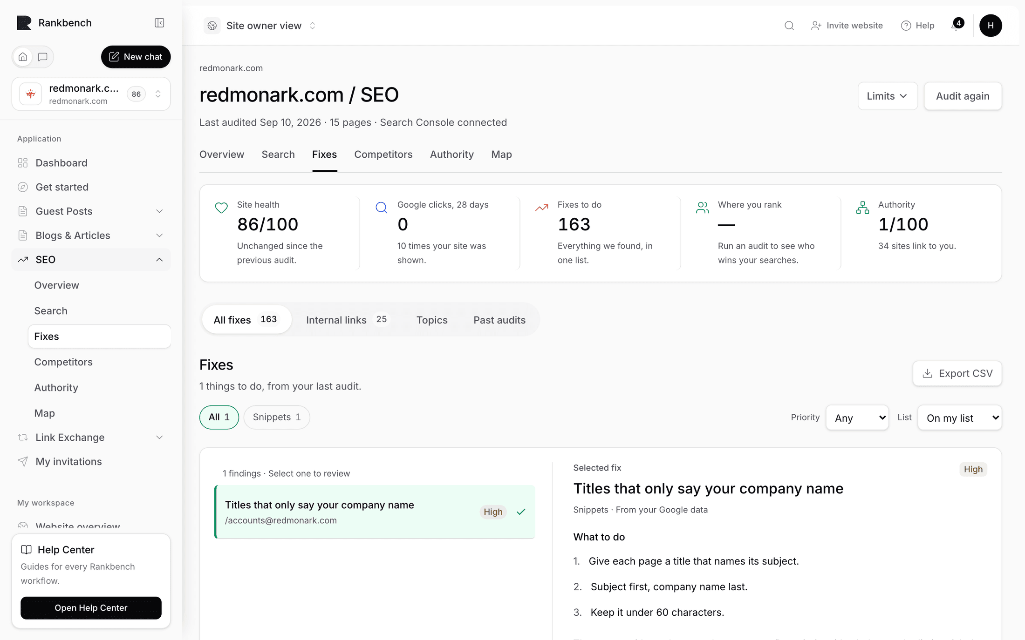Open the Past audits tab
Viewport: 1025px width, 640px height.
click(x=499, y=320)
